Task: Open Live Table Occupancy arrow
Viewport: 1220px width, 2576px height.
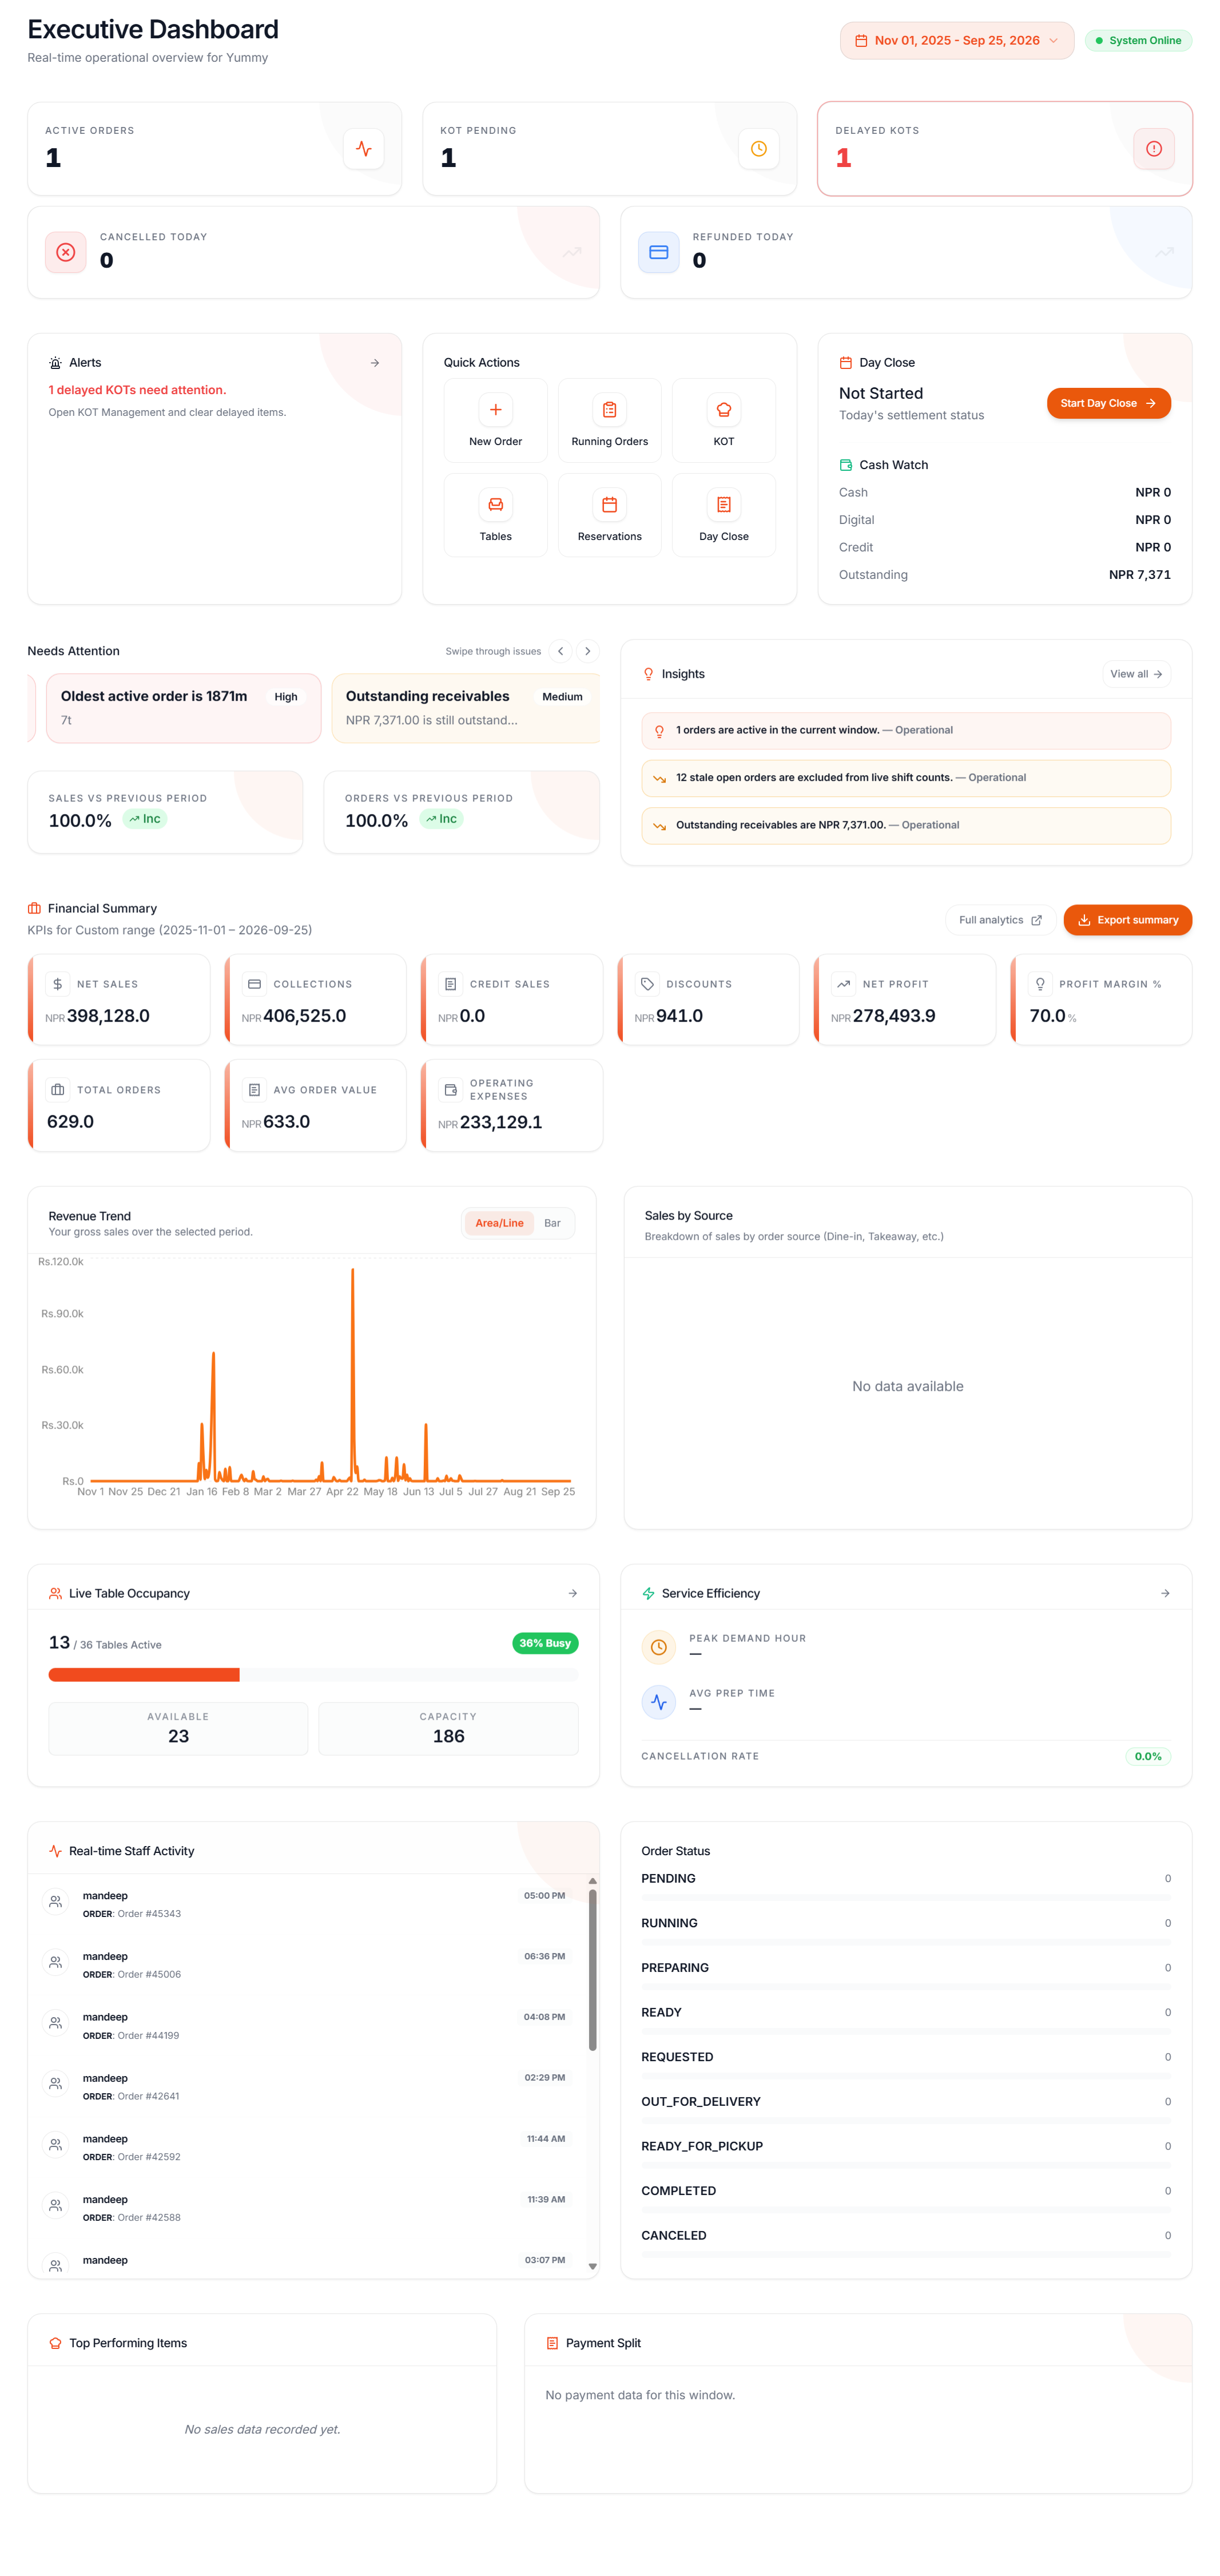Action: coord(573,1593)
